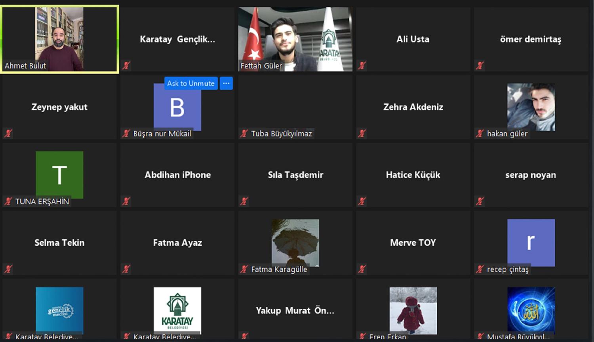The width and height of the screenshot is (594, 342).
Task: Click the green T avatar of TUNA ERŞAHİN
Action: (x=59, y=175)
